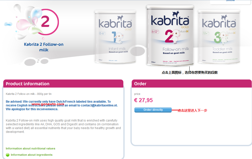Click the green bullet beside ingredients info
This screenshot has width=252, height=159.
pos(8,155)
